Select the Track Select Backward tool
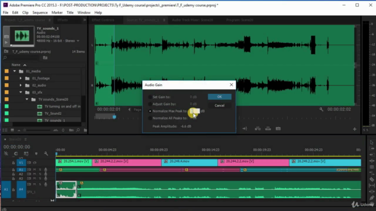 pos(371,155)
